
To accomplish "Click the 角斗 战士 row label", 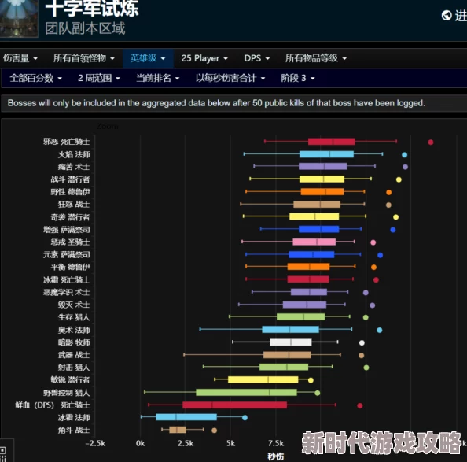I will click(x=74, y=430).
